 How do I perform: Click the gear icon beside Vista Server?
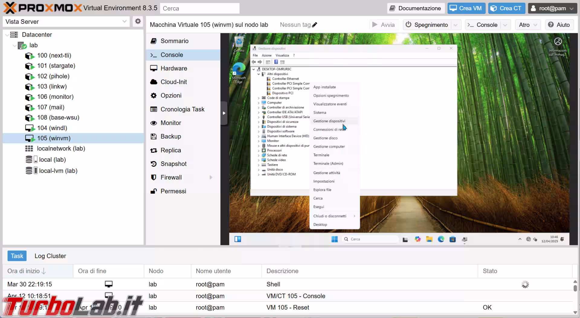coord(138,21)
